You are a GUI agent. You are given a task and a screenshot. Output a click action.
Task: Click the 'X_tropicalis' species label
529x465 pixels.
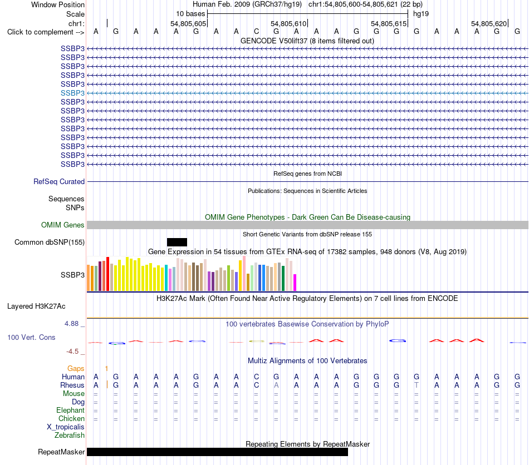pyautogui.click(x=66, y=427)
